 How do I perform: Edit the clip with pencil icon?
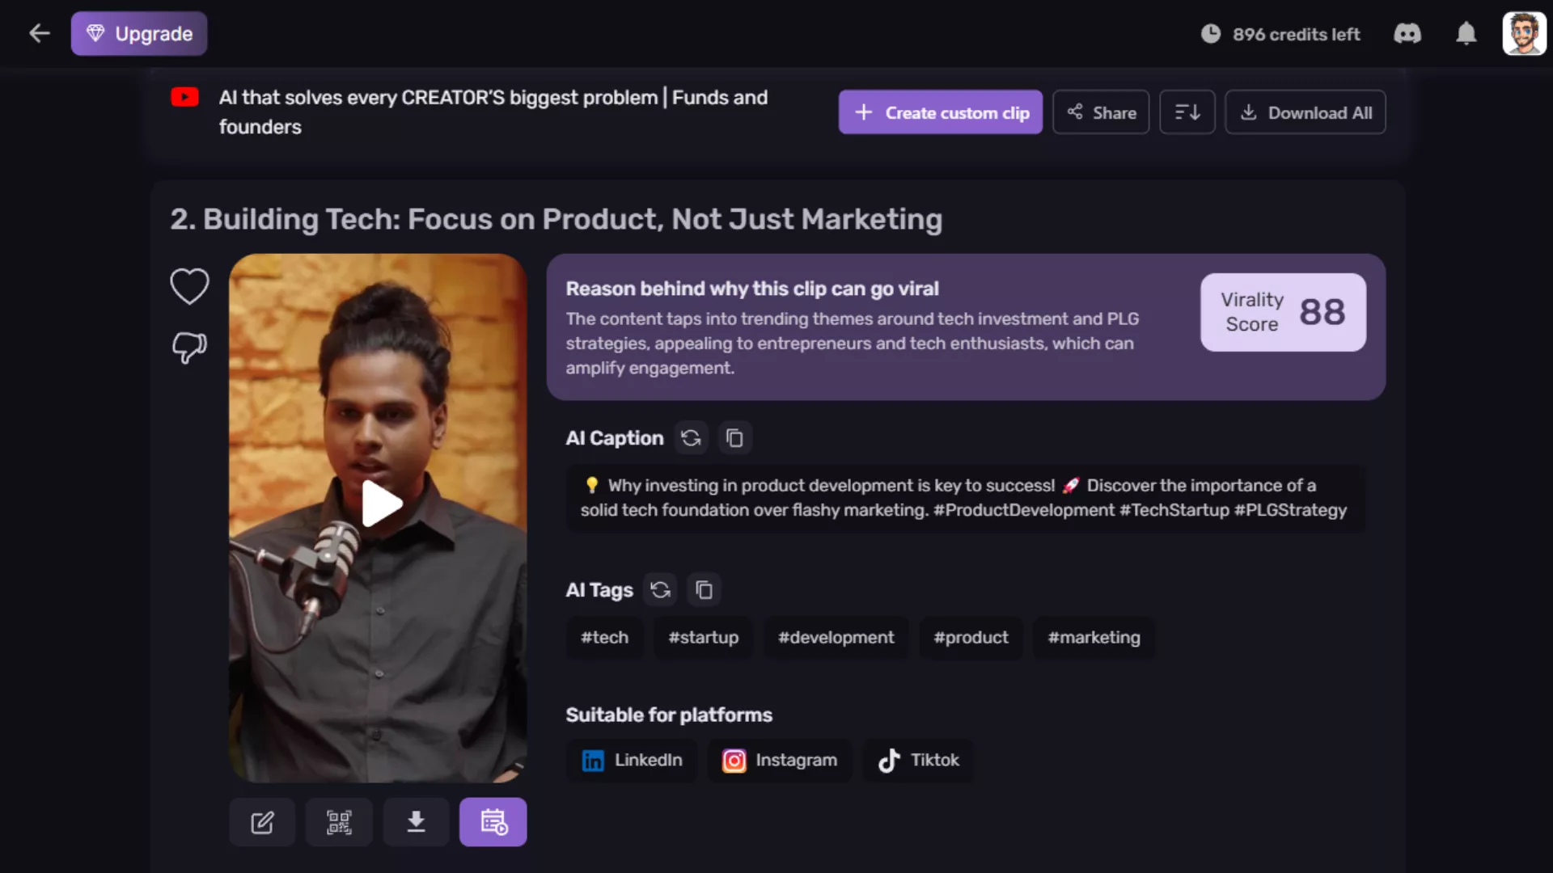click(262, 822)
